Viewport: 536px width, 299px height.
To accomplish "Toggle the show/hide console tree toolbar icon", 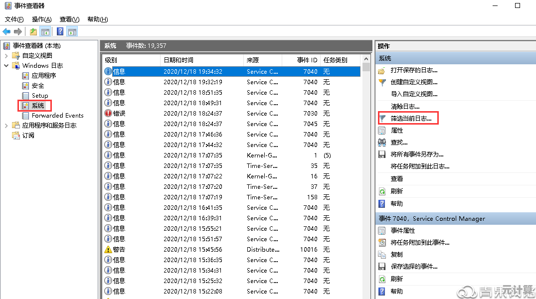I will point(45,32).
